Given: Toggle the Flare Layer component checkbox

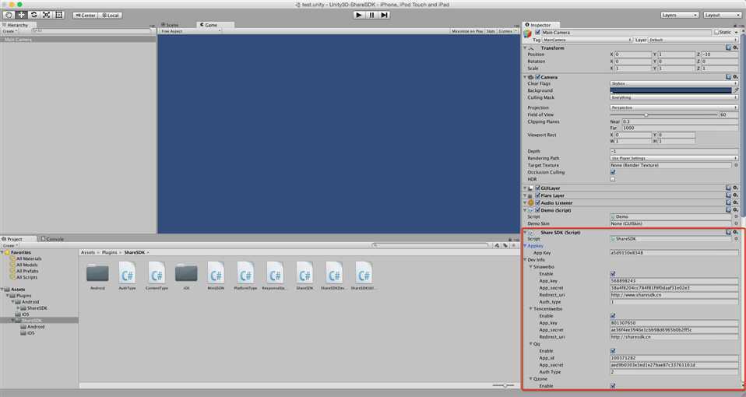Looking at the screenshot, I should pos(537,195).
